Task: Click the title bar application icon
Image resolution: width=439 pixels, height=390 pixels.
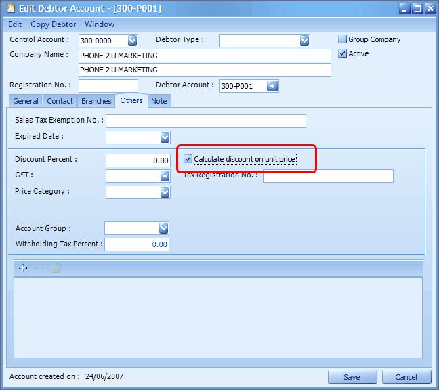Action: 11,8
